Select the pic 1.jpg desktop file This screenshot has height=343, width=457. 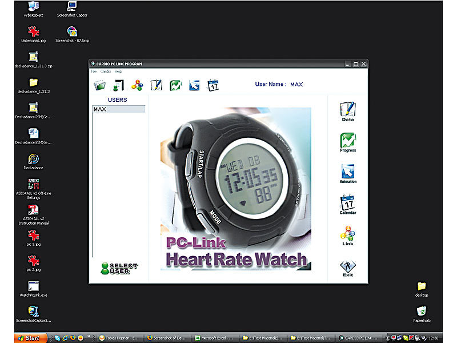click(x=34, y=238)
